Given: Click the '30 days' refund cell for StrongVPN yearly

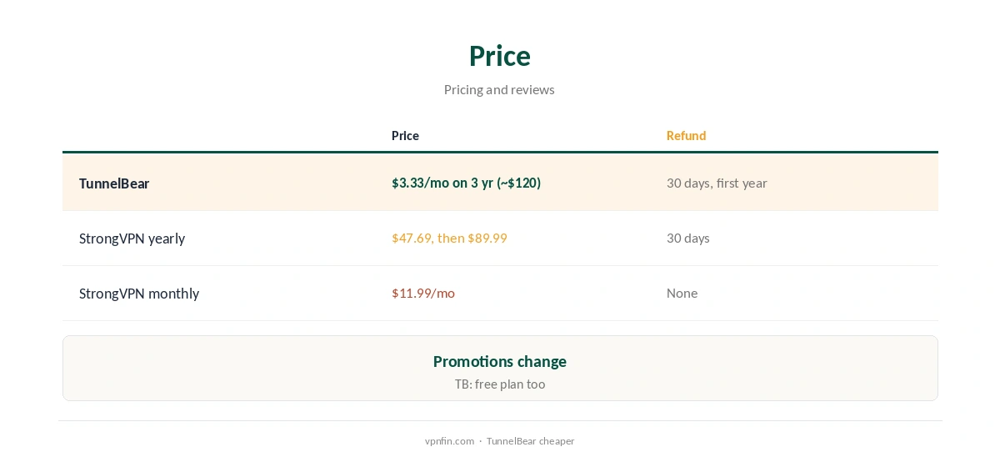Looking at the screenshot, I should tap(688, 238).
